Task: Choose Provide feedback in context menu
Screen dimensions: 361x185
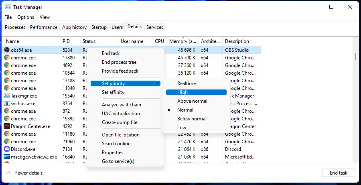Action: 126,71
